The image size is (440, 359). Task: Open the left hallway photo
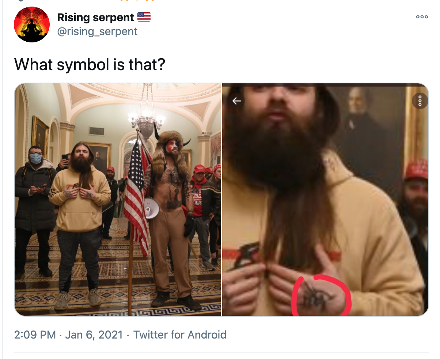(x=117, y=200)
